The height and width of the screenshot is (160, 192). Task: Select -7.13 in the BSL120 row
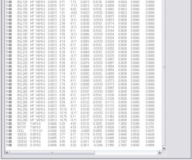tap(74, 6)
